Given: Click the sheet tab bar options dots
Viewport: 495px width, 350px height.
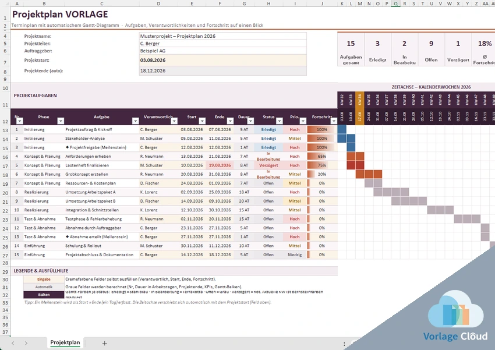Looking at the screenshot, I should coord(344,344).
